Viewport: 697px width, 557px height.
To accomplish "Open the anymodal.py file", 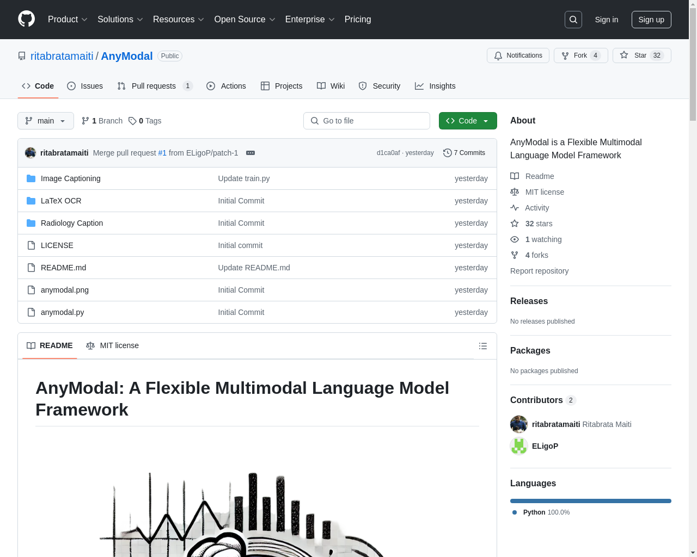I will coord(63,312).
